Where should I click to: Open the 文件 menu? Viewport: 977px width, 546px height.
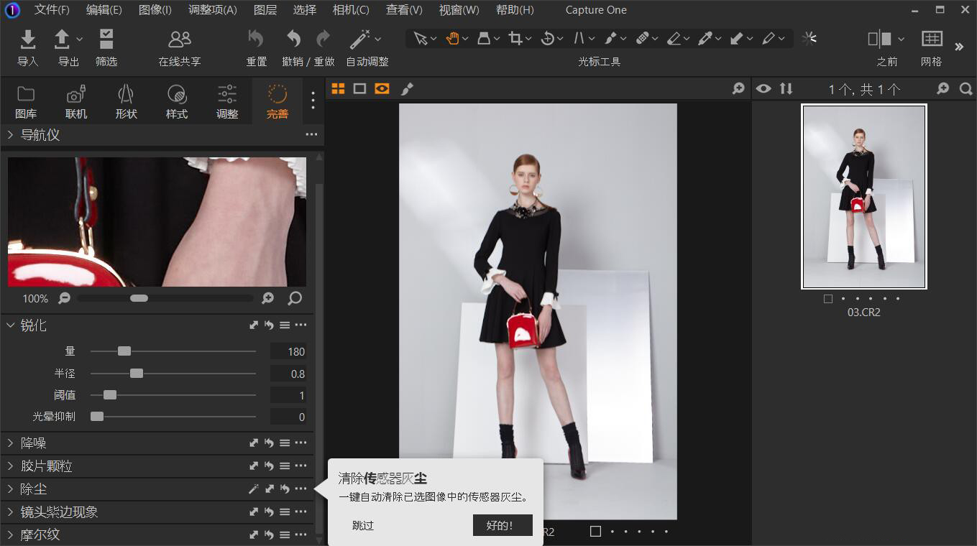[50, 9]
